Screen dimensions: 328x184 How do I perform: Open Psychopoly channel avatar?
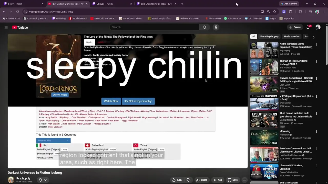click(11, 180)
